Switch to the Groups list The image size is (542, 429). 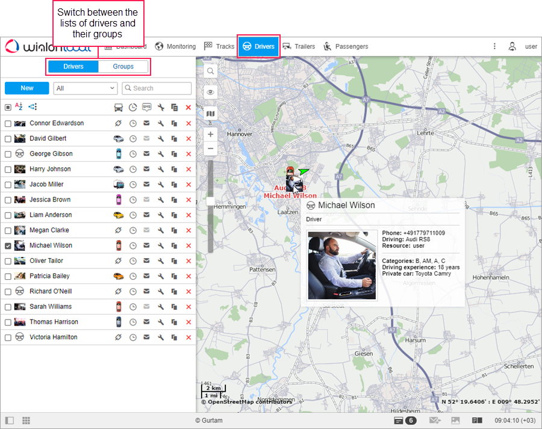point(123,66)
